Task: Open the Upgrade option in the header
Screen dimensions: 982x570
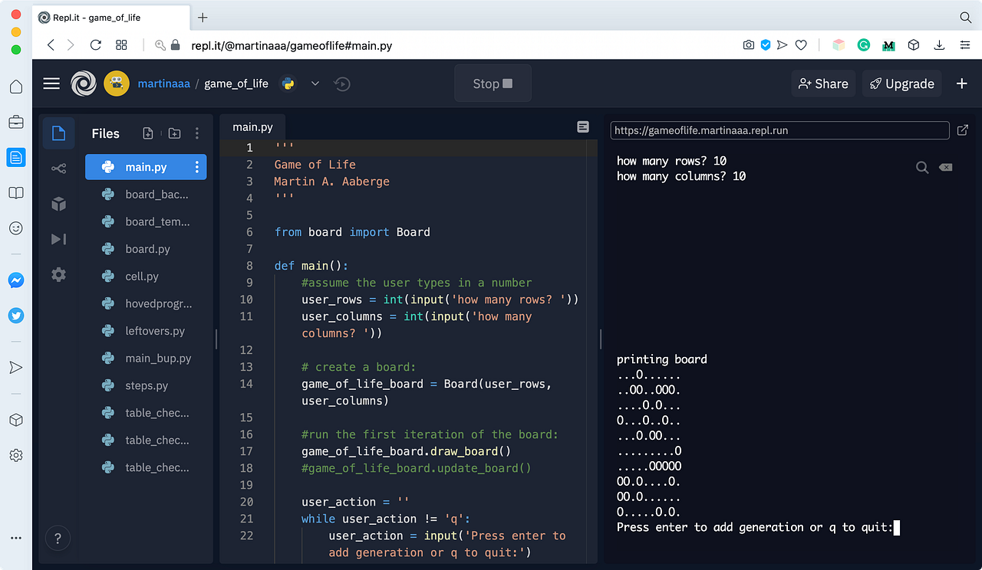Action: [901, 83]
